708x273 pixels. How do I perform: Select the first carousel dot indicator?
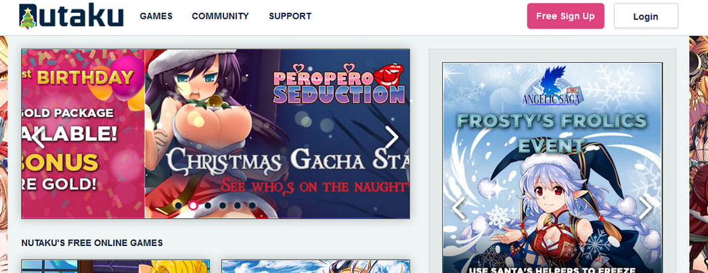(x=179, y=205)
